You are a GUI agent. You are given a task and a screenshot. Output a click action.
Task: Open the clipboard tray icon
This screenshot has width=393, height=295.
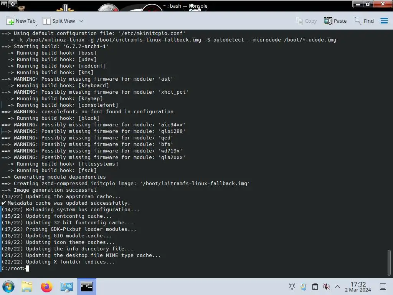coord(315,287)
